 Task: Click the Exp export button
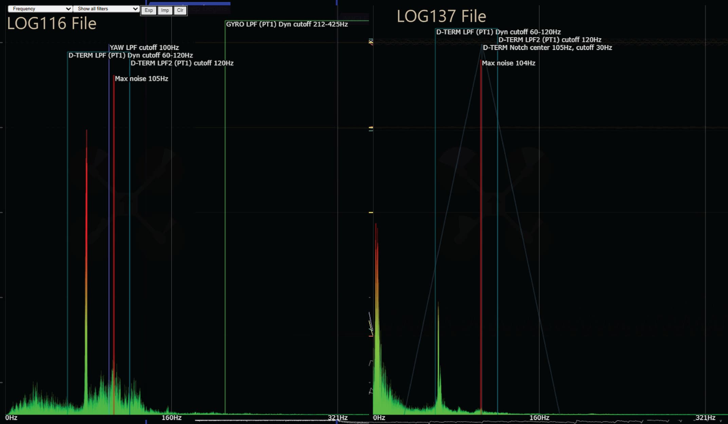[x=149, y=11]
